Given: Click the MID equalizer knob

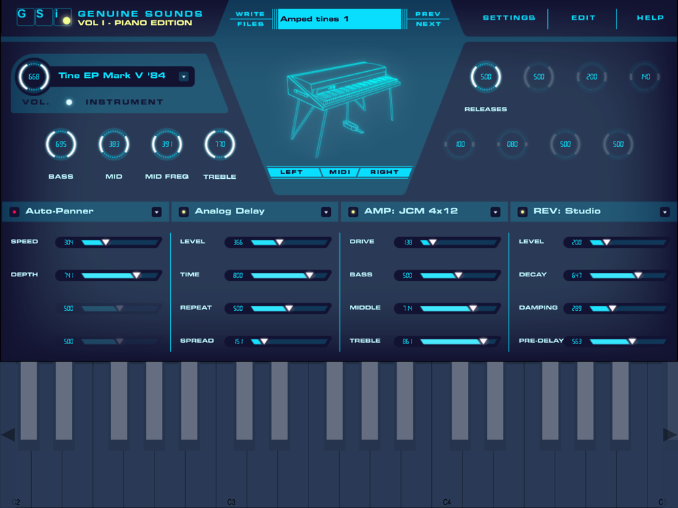Looking at the screenshot, I should point(114,144).
